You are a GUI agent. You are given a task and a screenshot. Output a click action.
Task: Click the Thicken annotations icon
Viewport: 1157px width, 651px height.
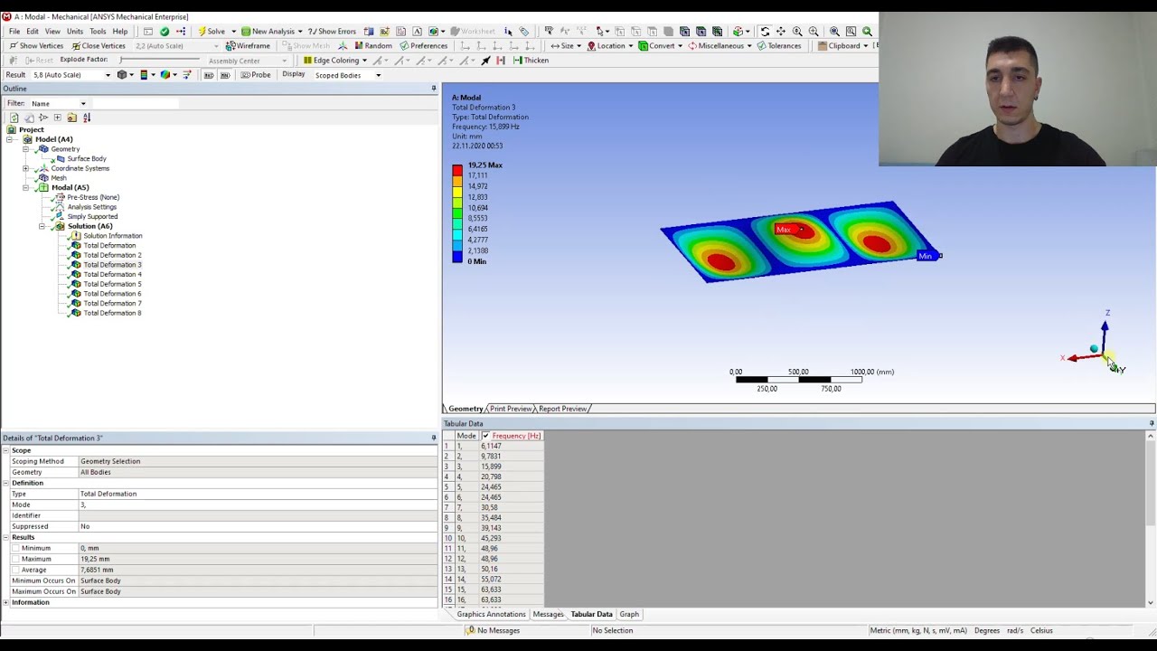(531, 61)
